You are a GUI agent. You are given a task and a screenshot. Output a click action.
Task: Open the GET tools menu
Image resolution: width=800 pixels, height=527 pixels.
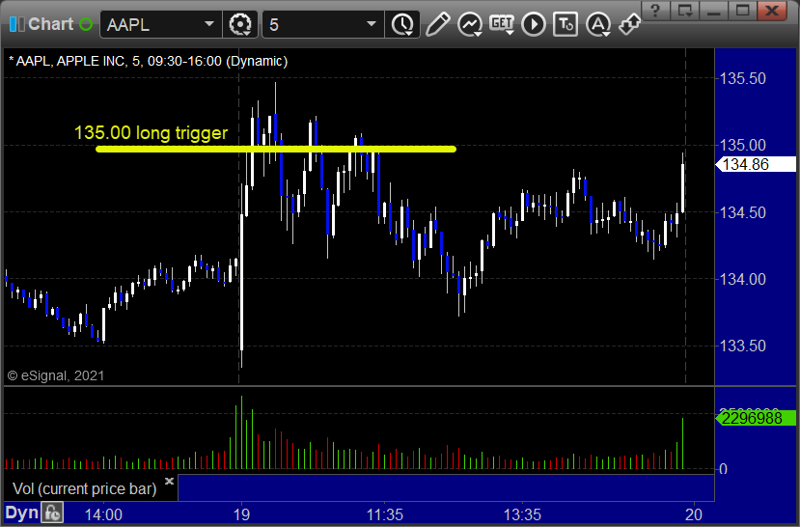(502, 24)
